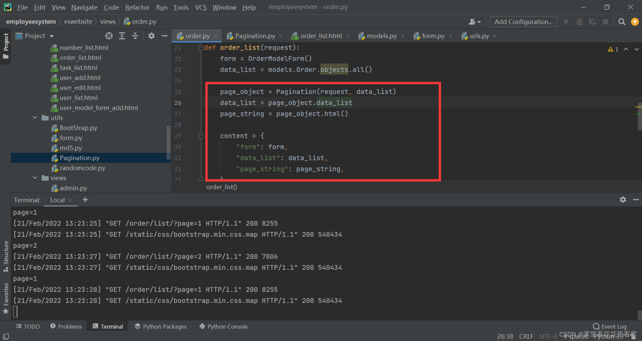Click the views breadcrumb

point(108,22)
